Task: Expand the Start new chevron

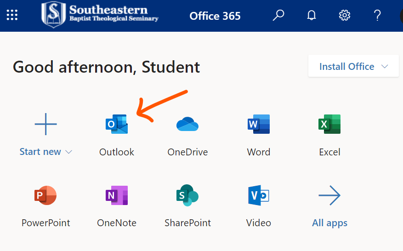Action: [x=68, y=152]
